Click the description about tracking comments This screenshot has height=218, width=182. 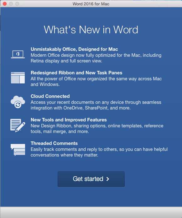99,152
